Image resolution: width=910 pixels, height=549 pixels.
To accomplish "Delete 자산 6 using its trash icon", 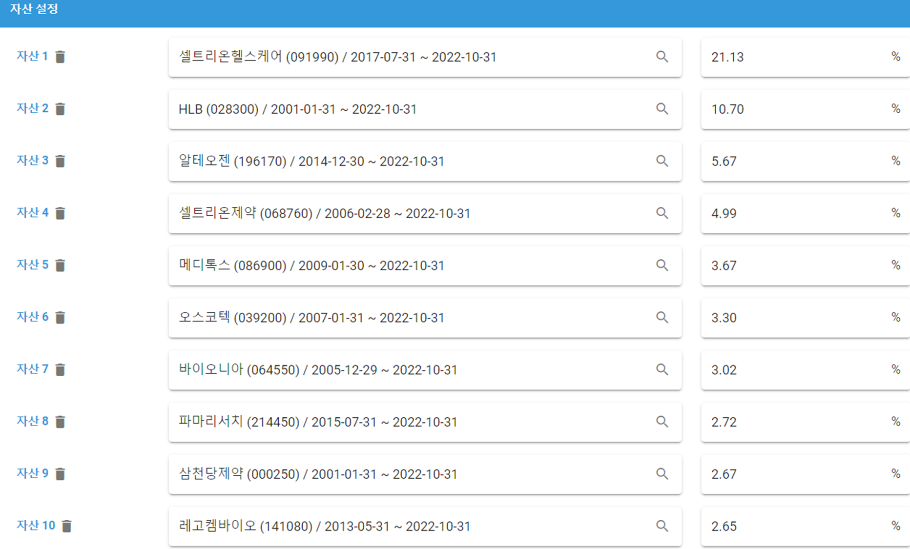I will point(60,318).
